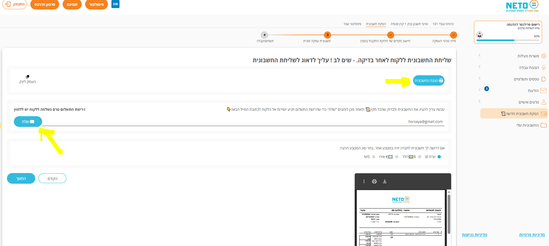This screenshot has width=549, height=246.
Task: Open PDF preview more options menu
Action: [364, 181]
